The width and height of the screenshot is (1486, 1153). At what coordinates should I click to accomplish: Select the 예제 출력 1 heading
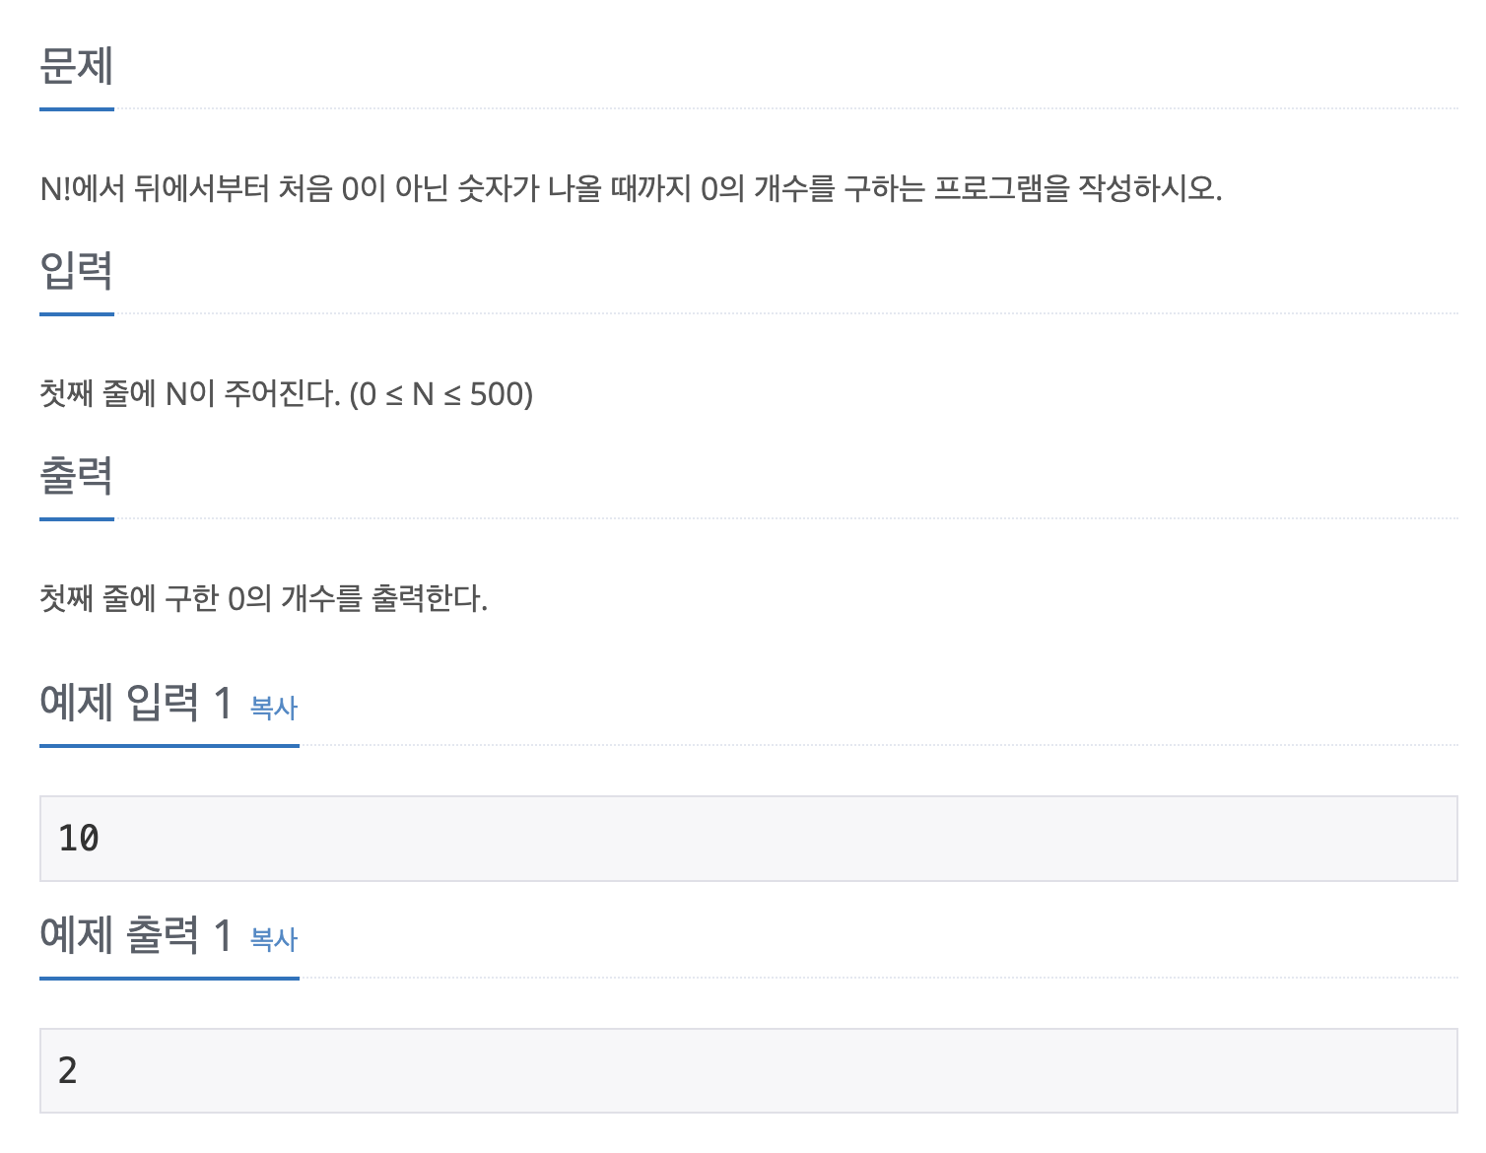[136, 934]
